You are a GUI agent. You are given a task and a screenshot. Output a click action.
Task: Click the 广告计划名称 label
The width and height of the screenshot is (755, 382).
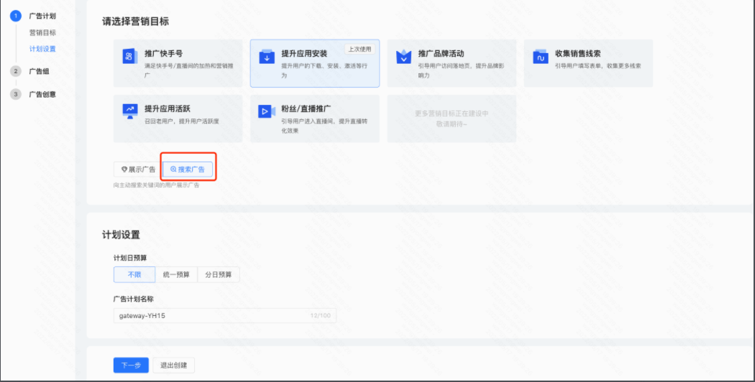tap(133, 299)
